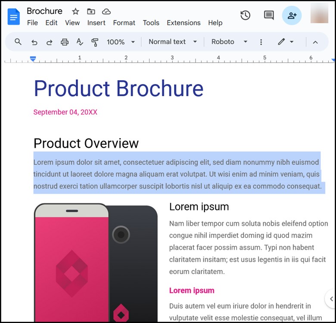Screen dimensions: 336x323
Task: Click the Product Brochure title text
Action: [118, 88]
